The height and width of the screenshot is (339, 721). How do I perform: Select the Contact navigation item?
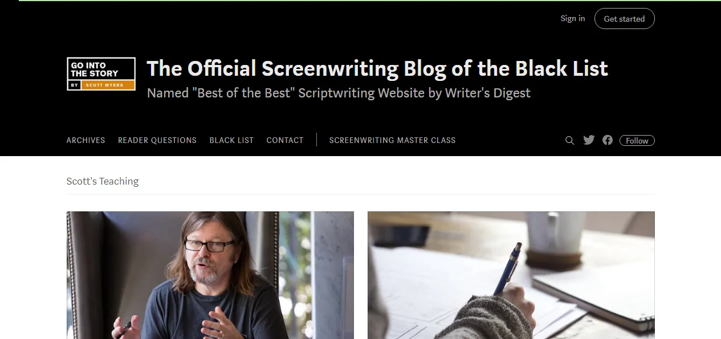(285, 140)
